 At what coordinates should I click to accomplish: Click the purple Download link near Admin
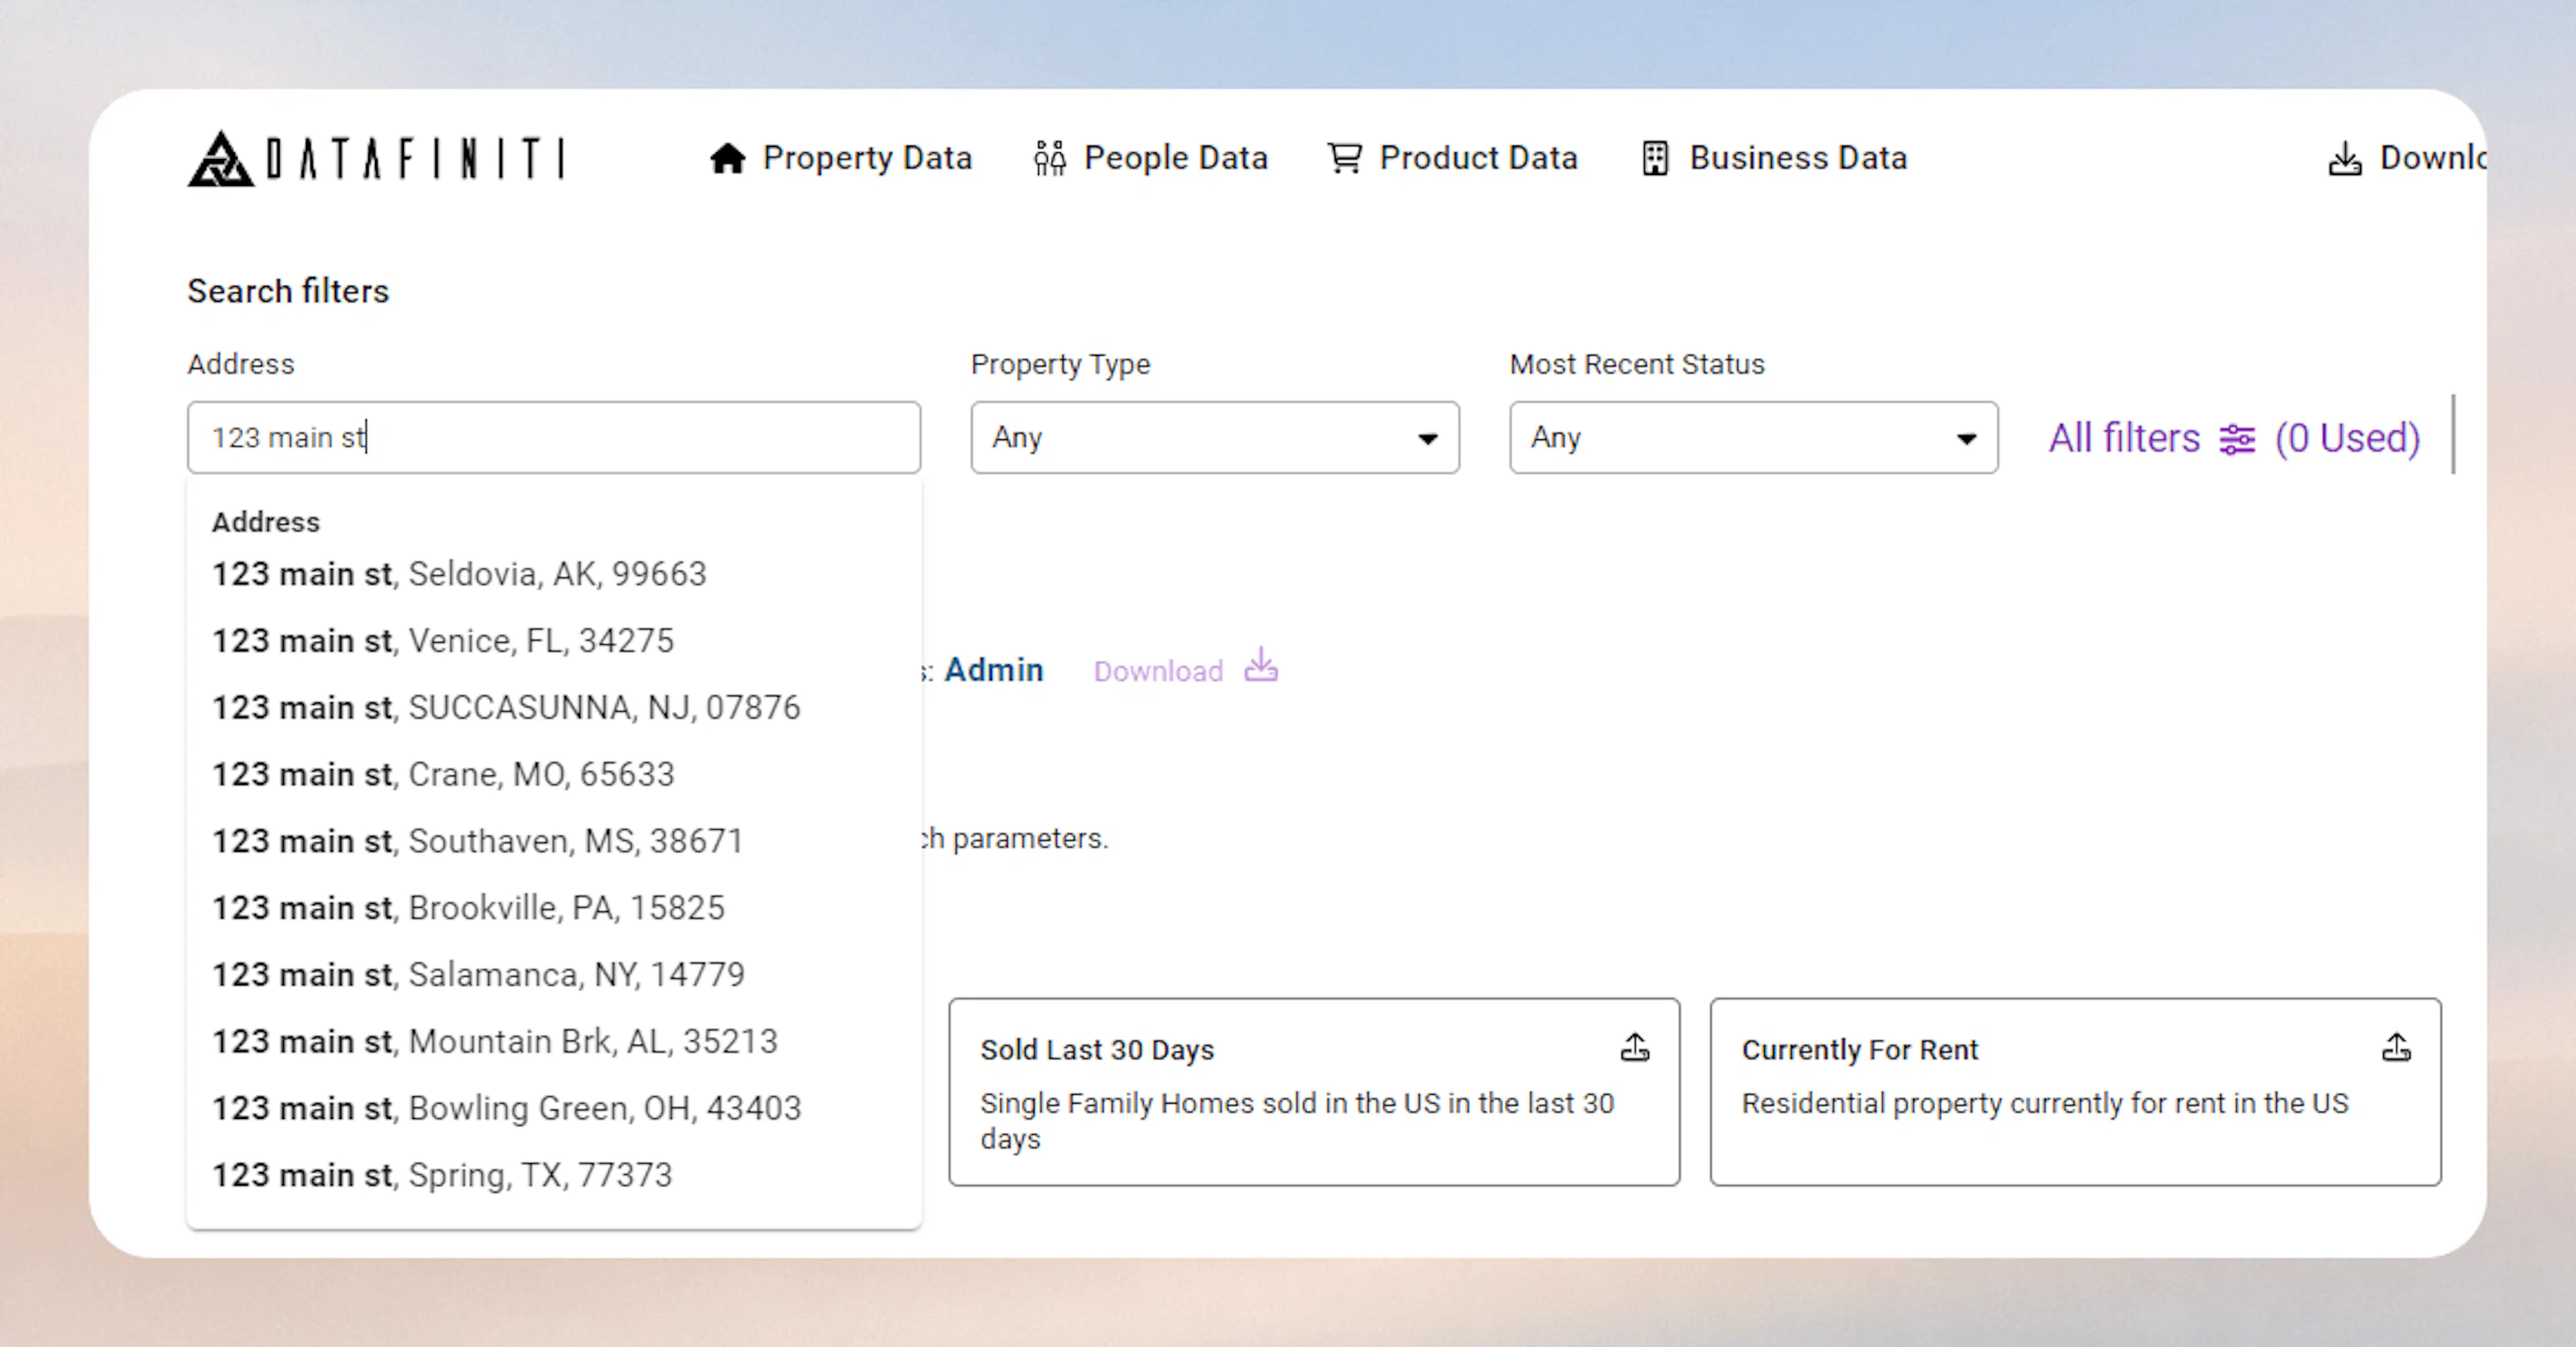[1158, 670]
